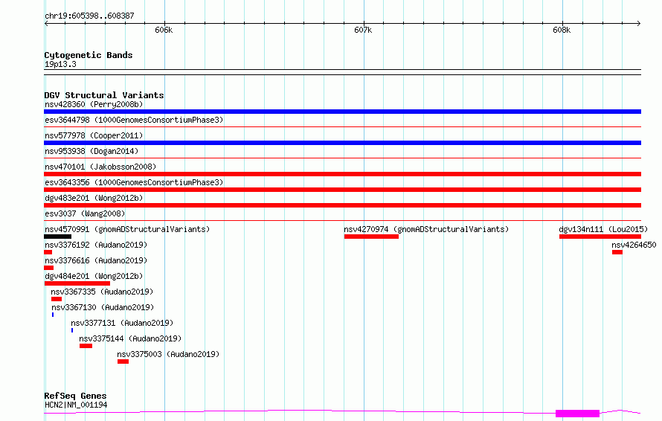Open the nsv428360 (Perry2008b) text label
The width and height of the screenshot is (662, 421).
click(94, 104)
